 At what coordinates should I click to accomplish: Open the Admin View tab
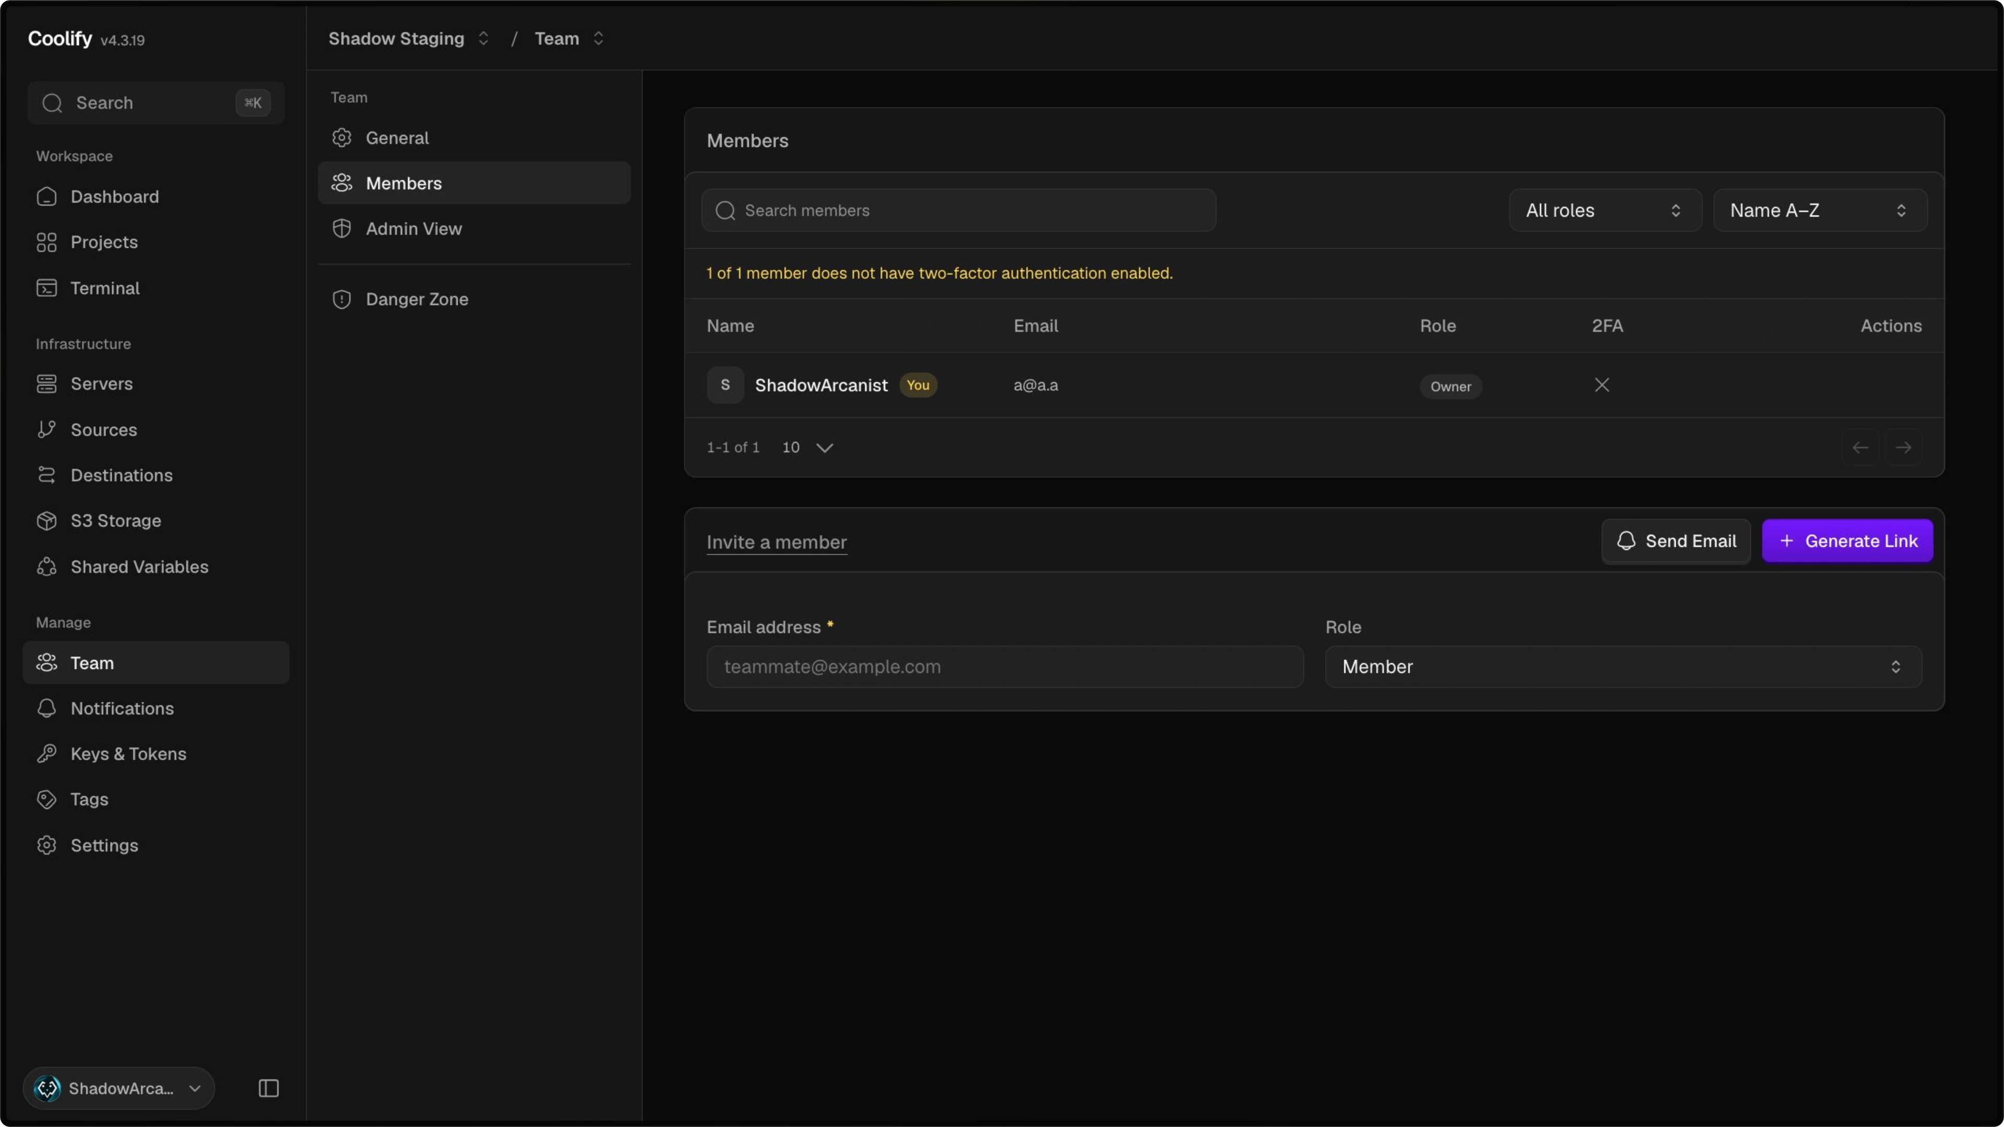pyautogui.click(x=474, y=229)
